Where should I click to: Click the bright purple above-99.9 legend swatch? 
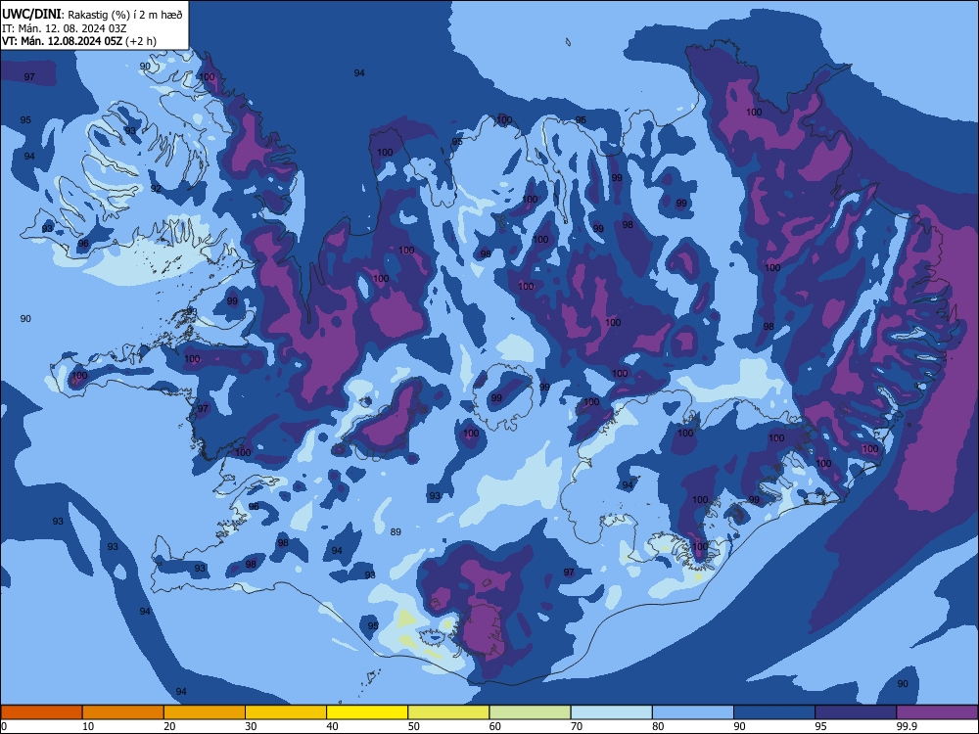point(937,712)
